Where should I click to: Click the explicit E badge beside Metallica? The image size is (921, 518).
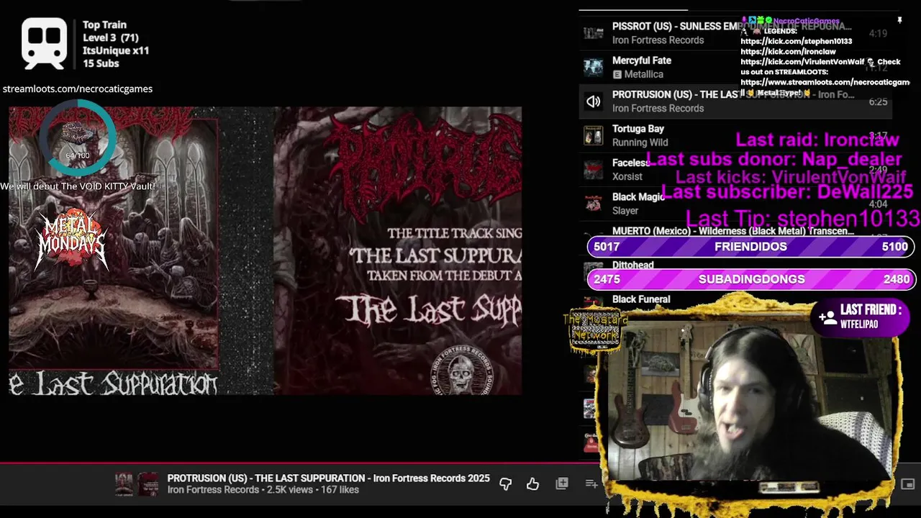(617, 75)
